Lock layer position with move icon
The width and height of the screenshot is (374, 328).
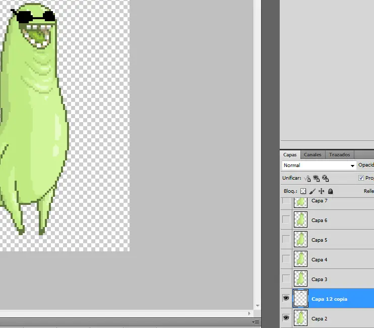tap(321, 191)
